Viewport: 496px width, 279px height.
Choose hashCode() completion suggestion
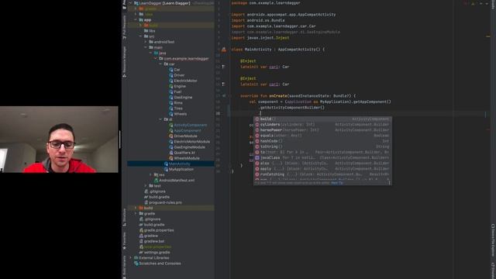(x=322, y=141)
